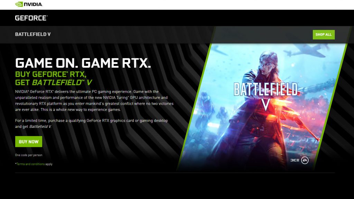Click the NVIDIA logo in the header
Image resolution: width=354 pixels, height=199 pixels.
(29, 4)
